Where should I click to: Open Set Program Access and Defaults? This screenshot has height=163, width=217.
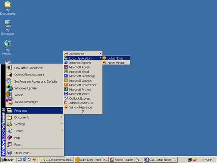point(34,81)
